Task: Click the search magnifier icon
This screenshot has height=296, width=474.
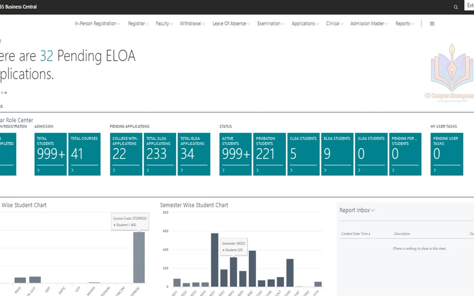Action: point(456,7)
